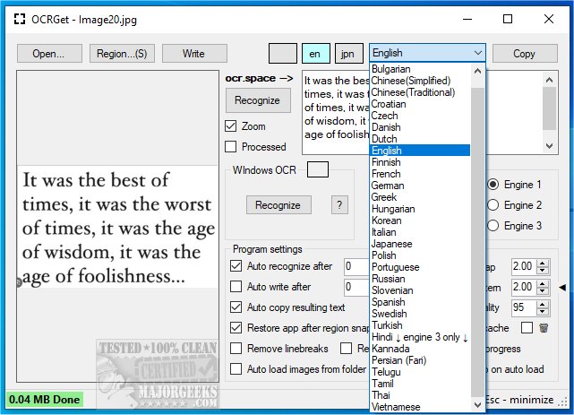Toggle Restore app after region snap checkbox

click(236, 327)
